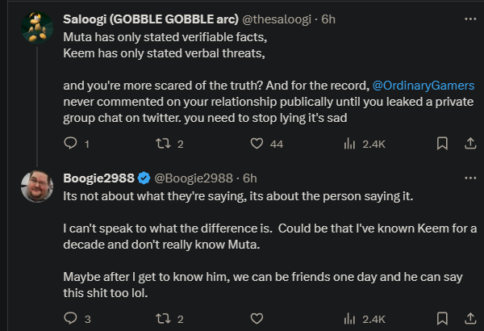
Task: Open more options for Saloogi's tweet
Action: click(x=469, y=18)
